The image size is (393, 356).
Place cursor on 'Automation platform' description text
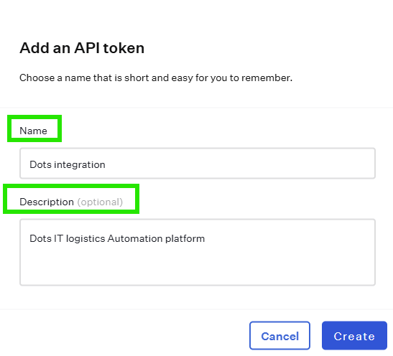click(x=156, y=238)
